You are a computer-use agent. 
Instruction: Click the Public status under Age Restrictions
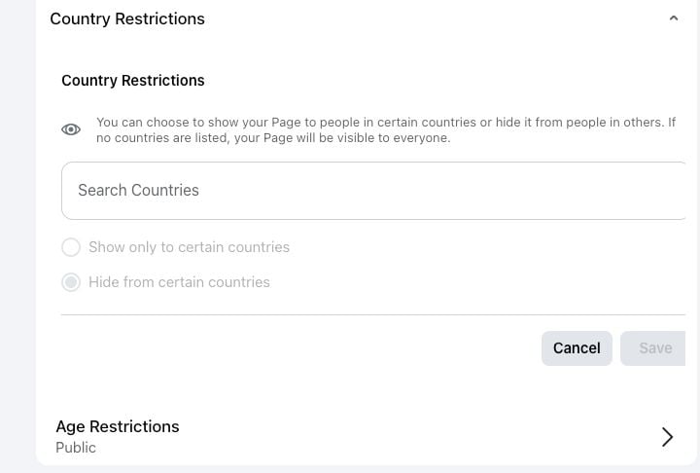pos(76,448)
